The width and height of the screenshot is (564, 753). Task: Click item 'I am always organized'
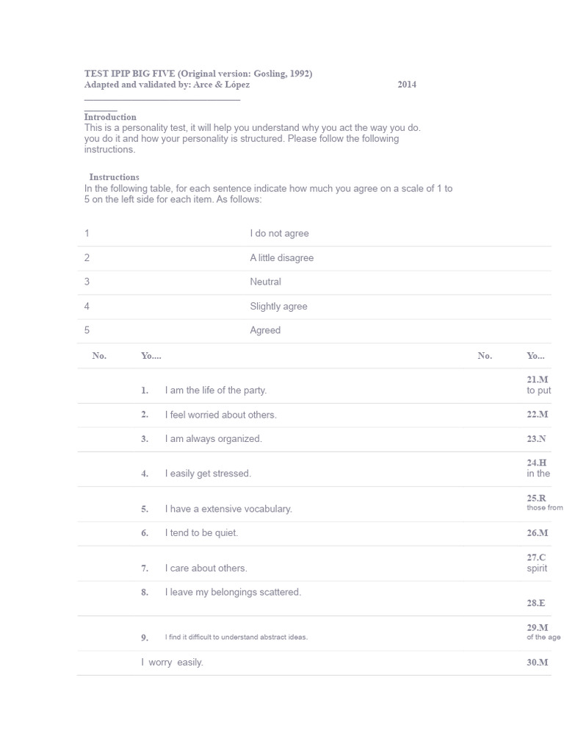pyautogui.click(x=213, y=439)
